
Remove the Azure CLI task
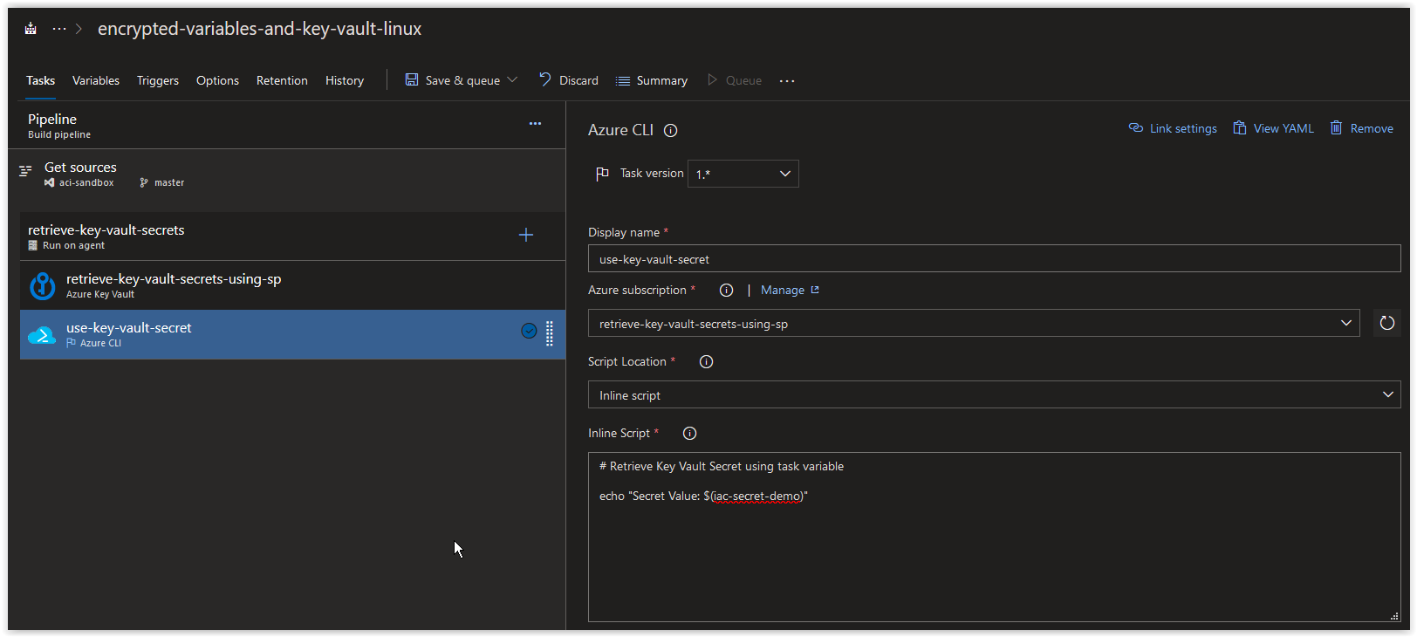(1361, 128)
